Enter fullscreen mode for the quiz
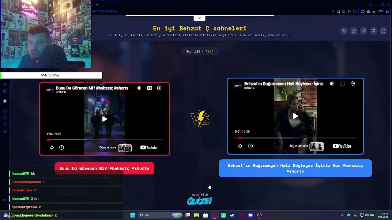392x220 pixels. 383,31
